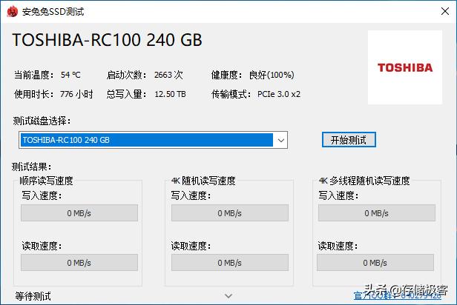Click total written value 12.50 TB
Viewport: 457px width, 305px height.
coord(170,94)
